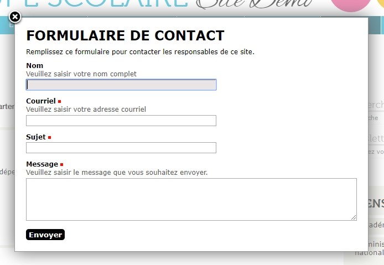Click the cursive Site Demo header text

coord(255,4)
